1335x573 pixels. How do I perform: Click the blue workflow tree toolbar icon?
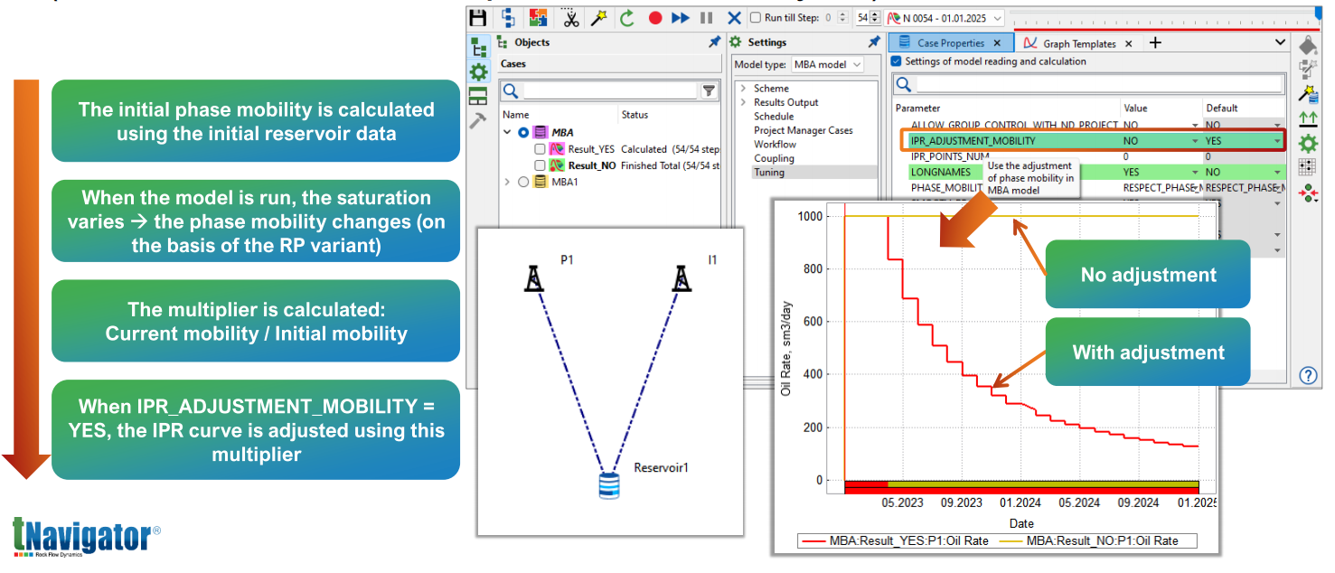coord(508,17)
